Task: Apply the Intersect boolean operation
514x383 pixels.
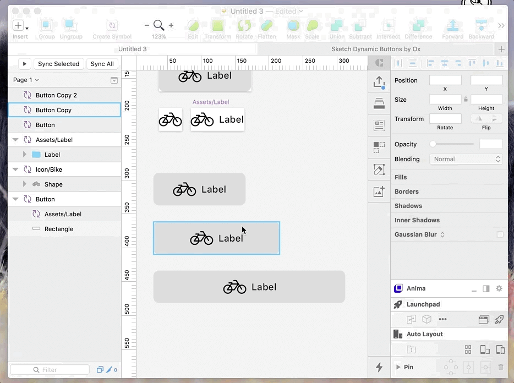Action: click(x=388, y=25)
